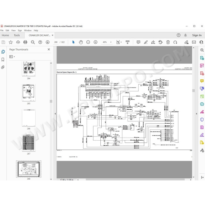Go to next page arrow
Screen dimensions: 205x205
coord(47,42)
